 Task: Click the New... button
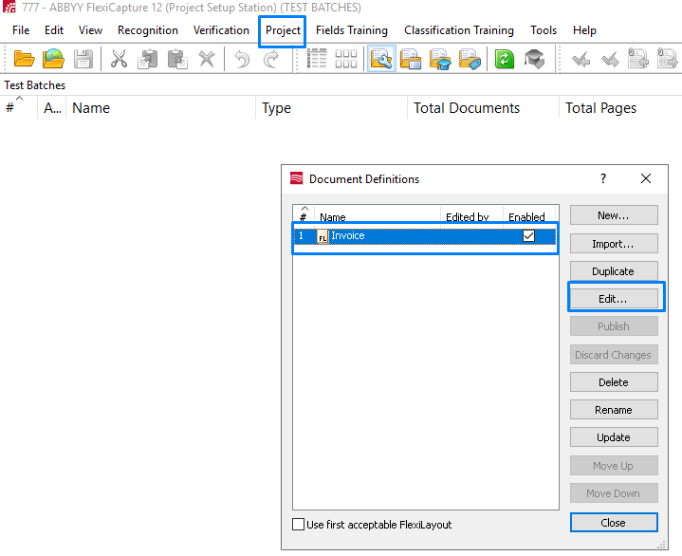(614, 215)
